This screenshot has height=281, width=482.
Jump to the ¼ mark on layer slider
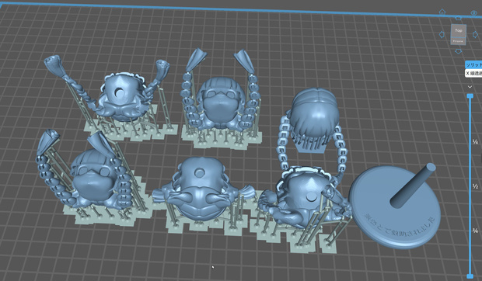click(x=476, y=142)
